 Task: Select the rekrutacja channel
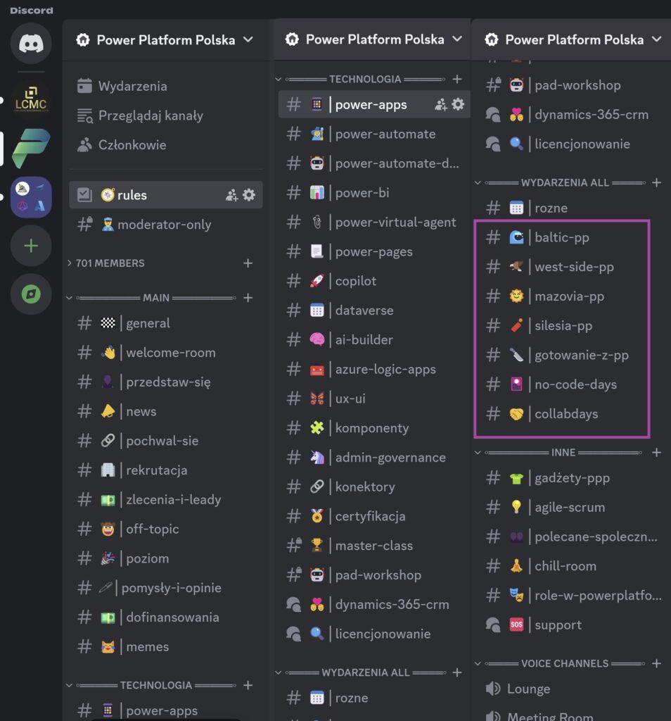pyautogui.click(x=166, y=470)
